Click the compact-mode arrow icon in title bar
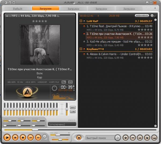The image size is (161, 144). (x=6, y=3)
